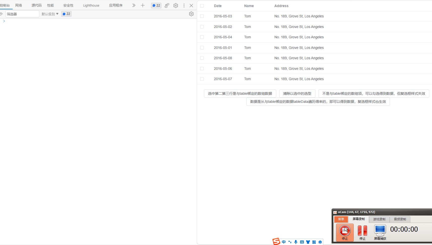The image size is (432, 245).
Task: Click the 清除以选中的选型 button
Action: pos(297,94)
